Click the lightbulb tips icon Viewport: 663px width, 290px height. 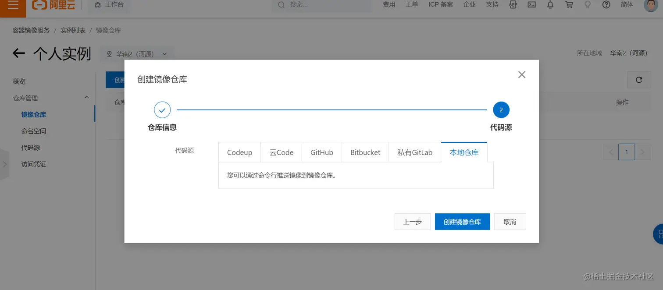click(588, 5)
